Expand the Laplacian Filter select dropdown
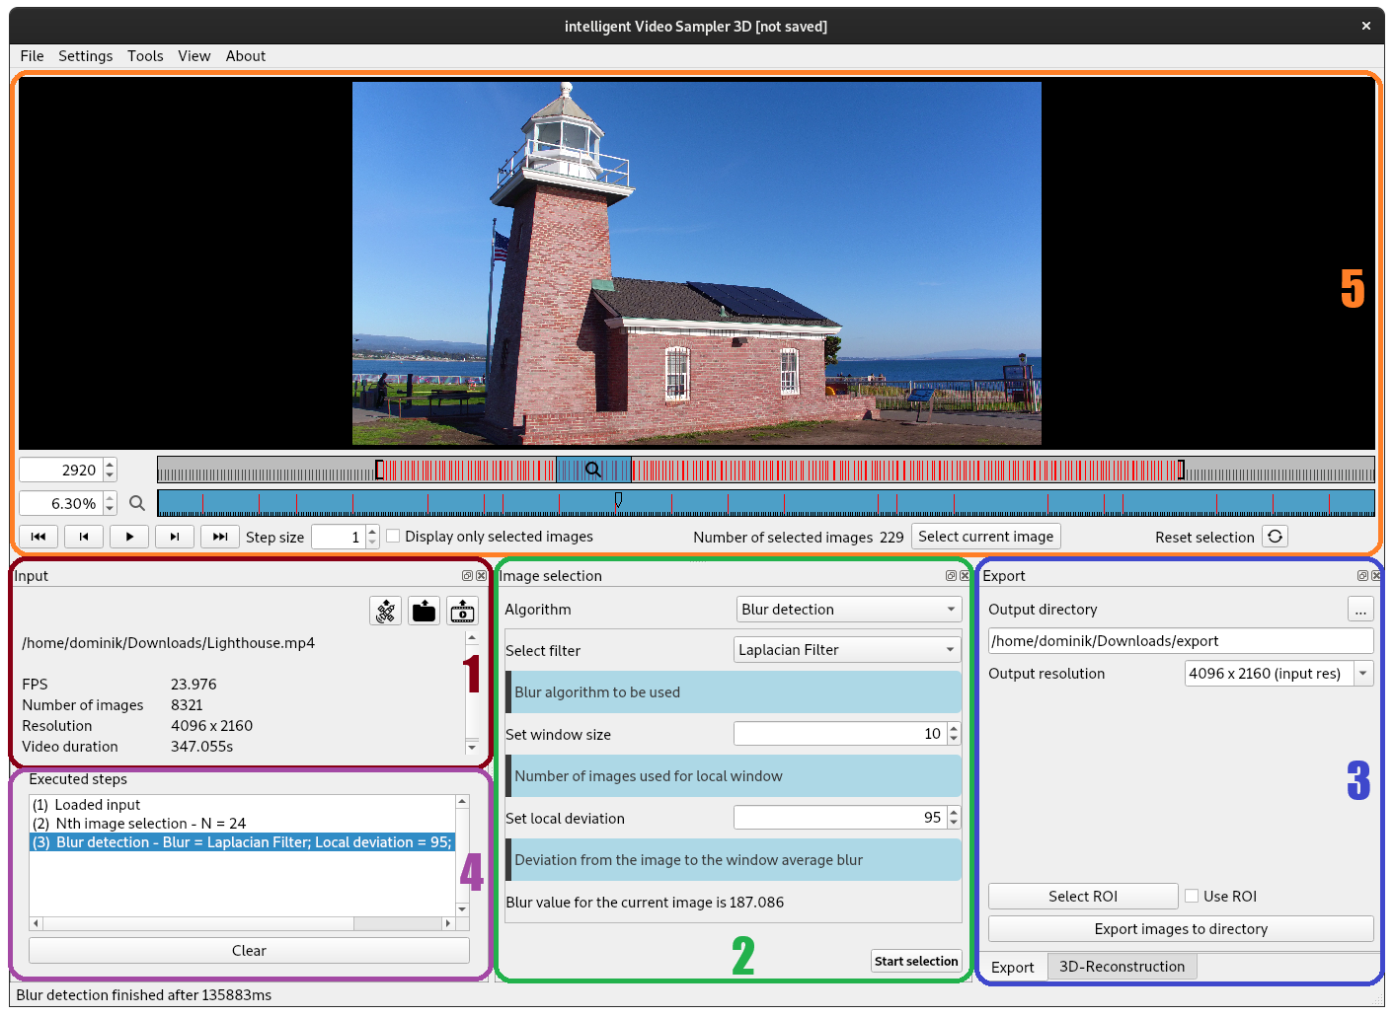This screenshot has height=1016, width=1394. click(x=847, y=650)
